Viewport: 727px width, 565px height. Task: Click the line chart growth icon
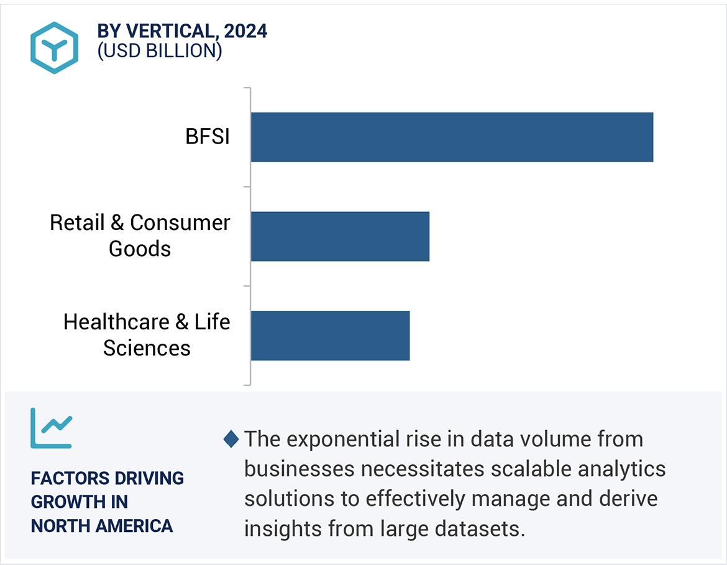point(52,428)
